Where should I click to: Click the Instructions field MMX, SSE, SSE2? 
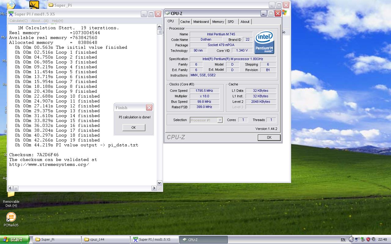pos(233,75)
